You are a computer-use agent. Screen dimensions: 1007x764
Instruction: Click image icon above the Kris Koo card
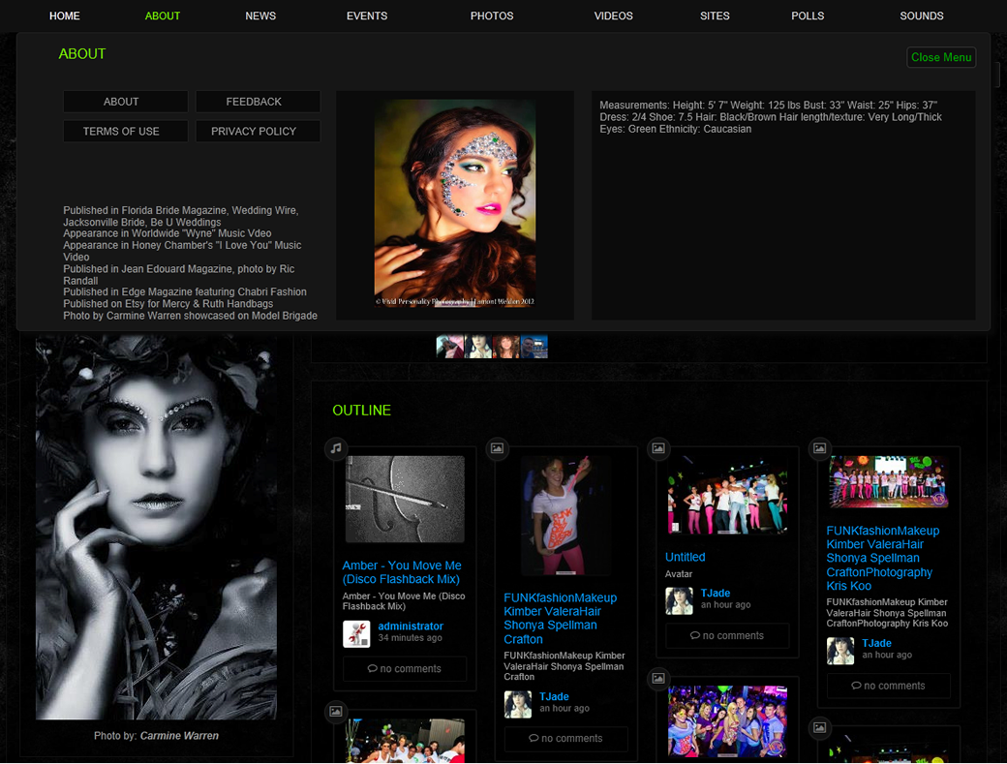coord(819,448)
